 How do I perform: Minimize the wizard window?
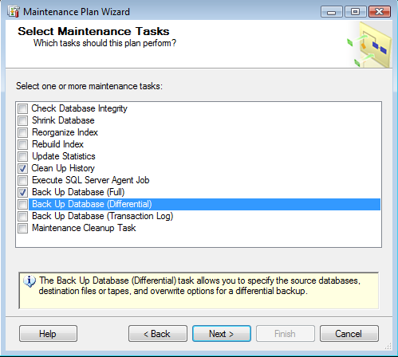[x=332, y=12]
